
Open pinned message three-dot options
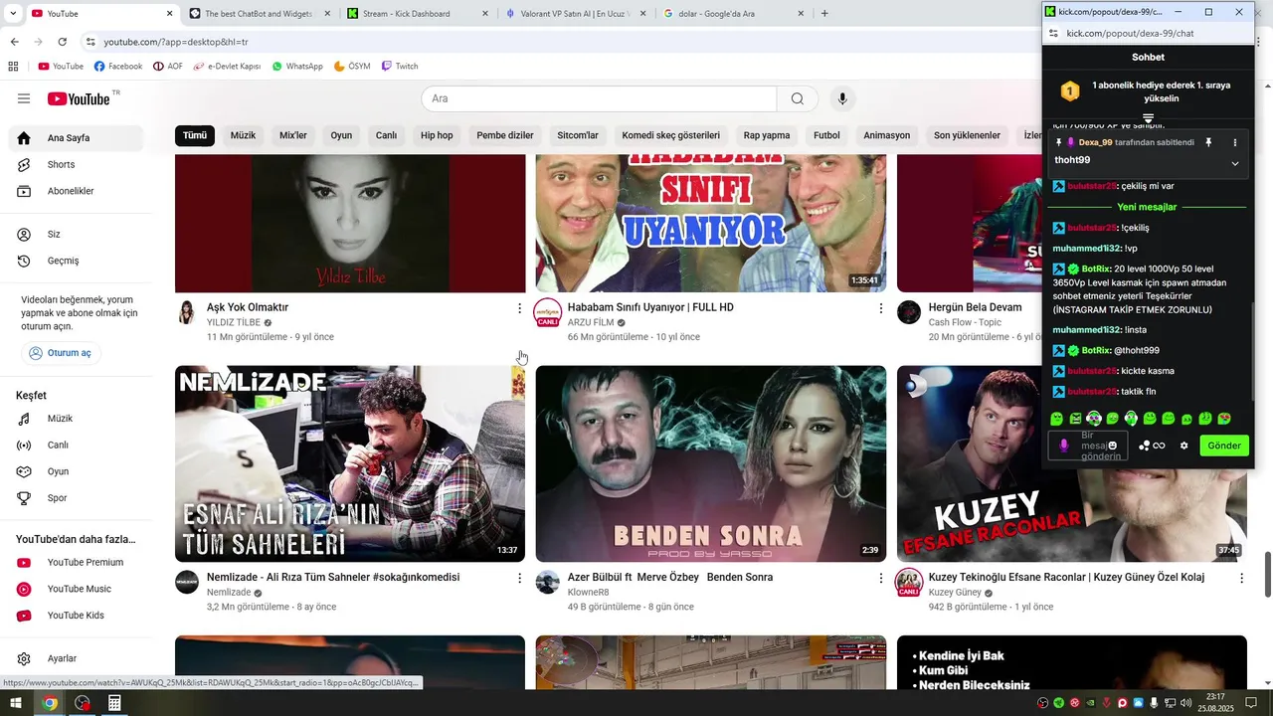tap(1235, 143)
